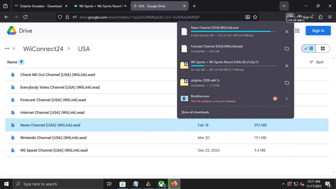
Task: Open the Firefox downloads toolbar button
Action: [290, 16]
